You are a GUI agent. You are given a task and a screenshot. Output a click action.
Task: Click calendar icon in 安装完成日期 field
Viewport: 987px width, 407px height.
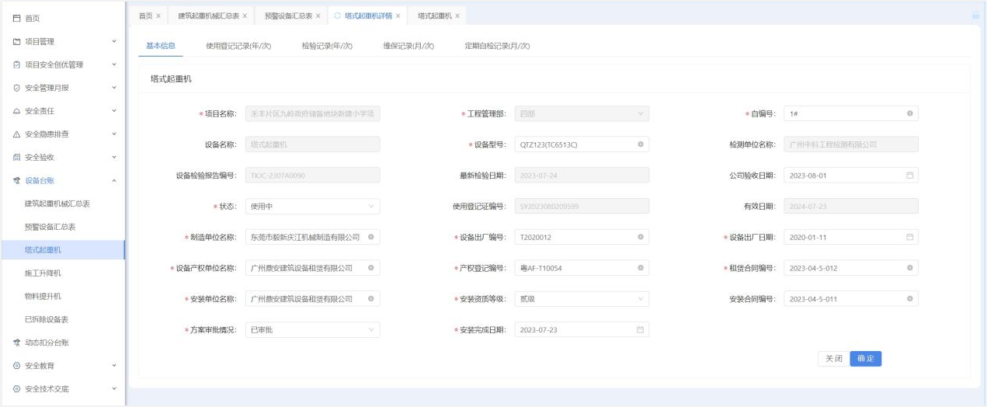[x=640, y=330]
